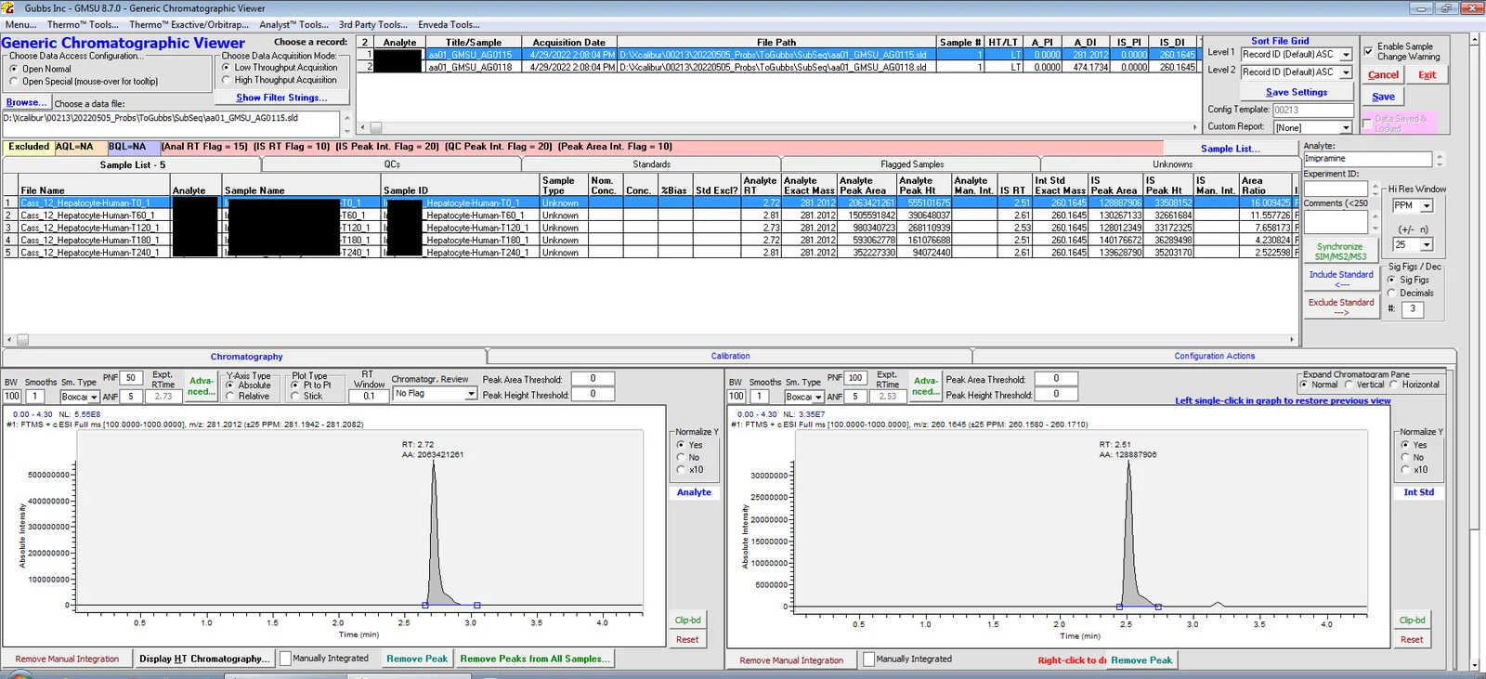This screenshot has width=1486, height=679.
Task: Open the Analyst™ Tools... menu
Action: [293, 24]
